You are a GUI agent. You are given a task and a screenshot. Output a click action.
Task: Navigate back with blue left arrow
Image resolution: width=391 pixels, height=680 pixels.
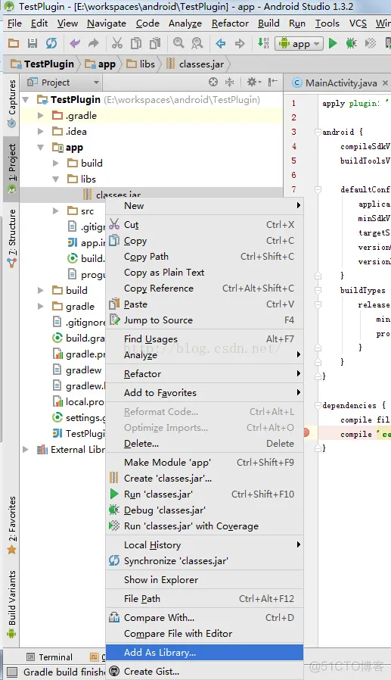[220, 43]
